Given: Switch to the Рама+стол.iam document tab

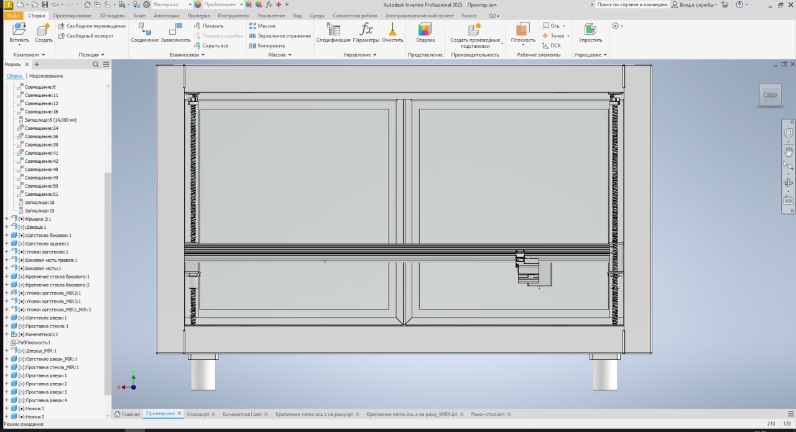Looking at the screenshot, I should pyautogui.click(x=489, y=414).
